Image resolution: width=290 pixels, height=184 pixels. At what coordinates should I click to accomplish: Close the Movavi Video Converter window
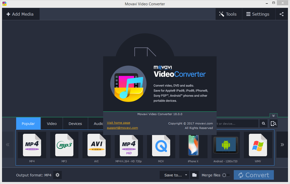(283, 3)
